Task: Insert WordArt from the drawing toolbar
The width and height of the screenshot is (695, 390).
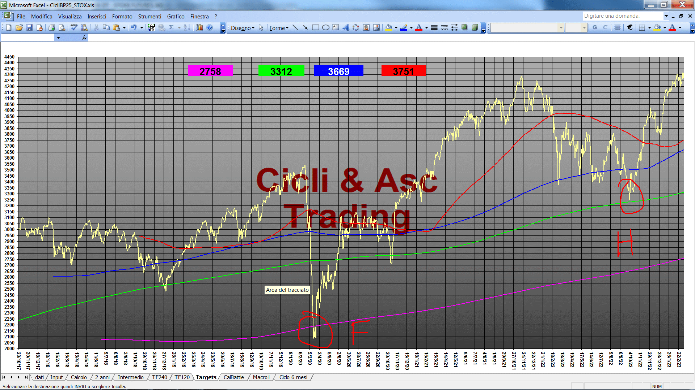Action: tap(346, 27)
